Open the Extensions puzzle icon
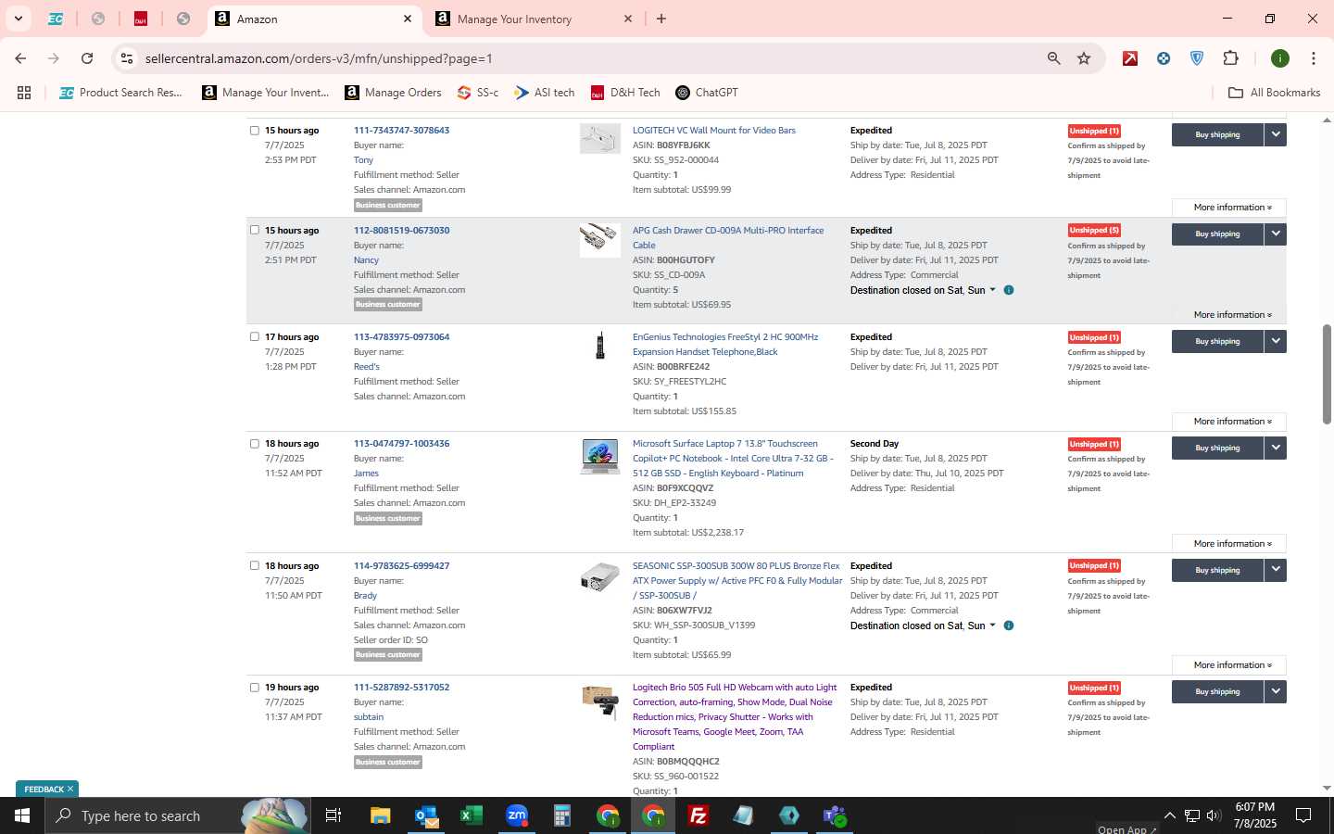 tap(1230, 58)
